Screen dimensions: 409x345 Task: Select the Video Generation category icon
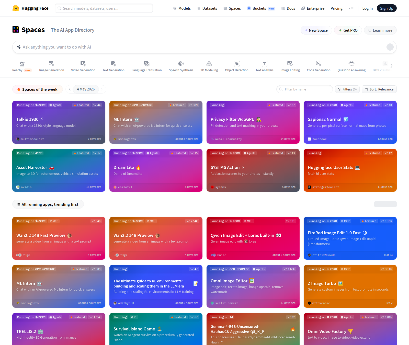(x=83, y=64)
